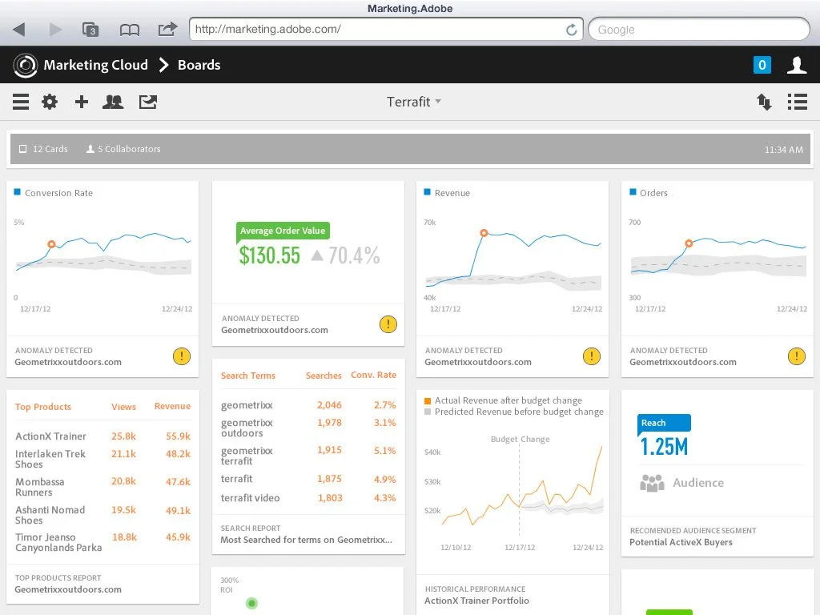Screen dimensions: 820x615
Task: Click Boards in the breadcrumb
Action: pyautogui.click(x=199, y=65)
